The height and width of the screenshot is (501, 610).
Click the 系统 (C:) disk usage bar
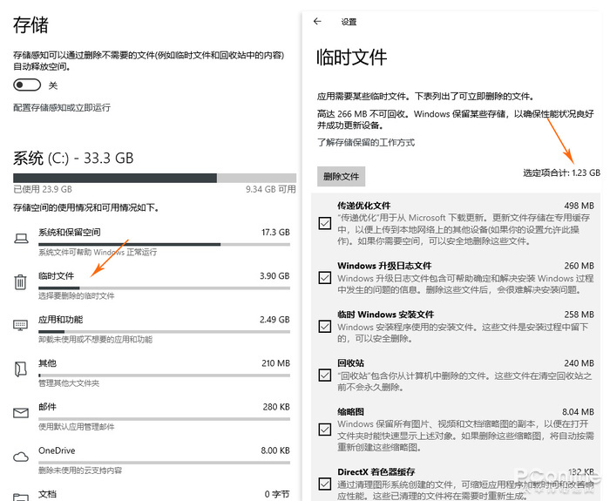(154, 178)
